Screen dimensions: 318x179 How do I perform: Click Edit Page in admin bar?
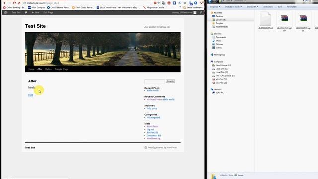pos(48,12)
